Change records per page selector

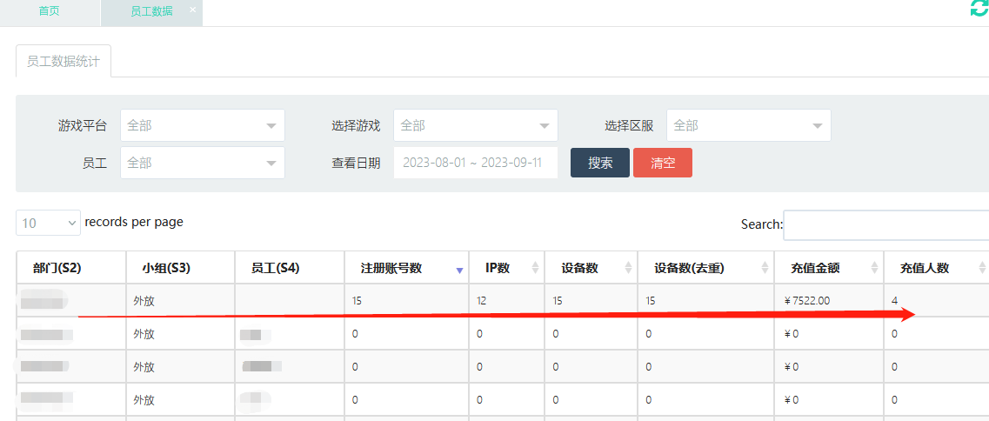(48, 223)
